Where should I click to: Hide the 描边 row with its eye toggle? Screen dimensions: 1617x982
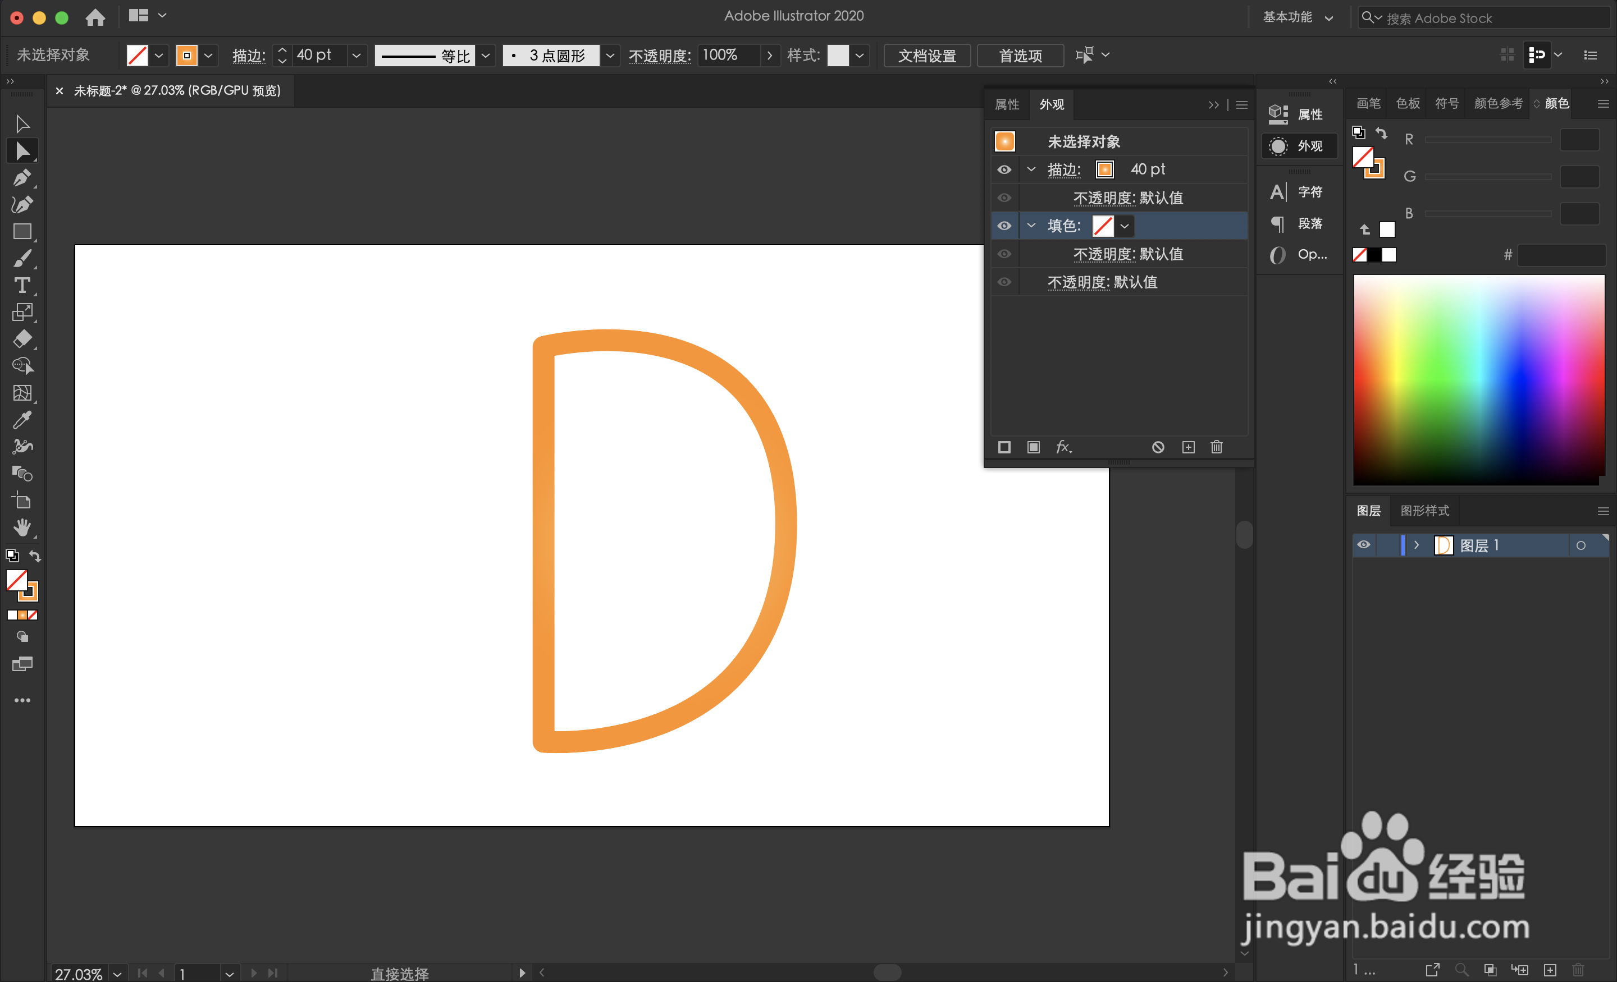[1004, 169]
